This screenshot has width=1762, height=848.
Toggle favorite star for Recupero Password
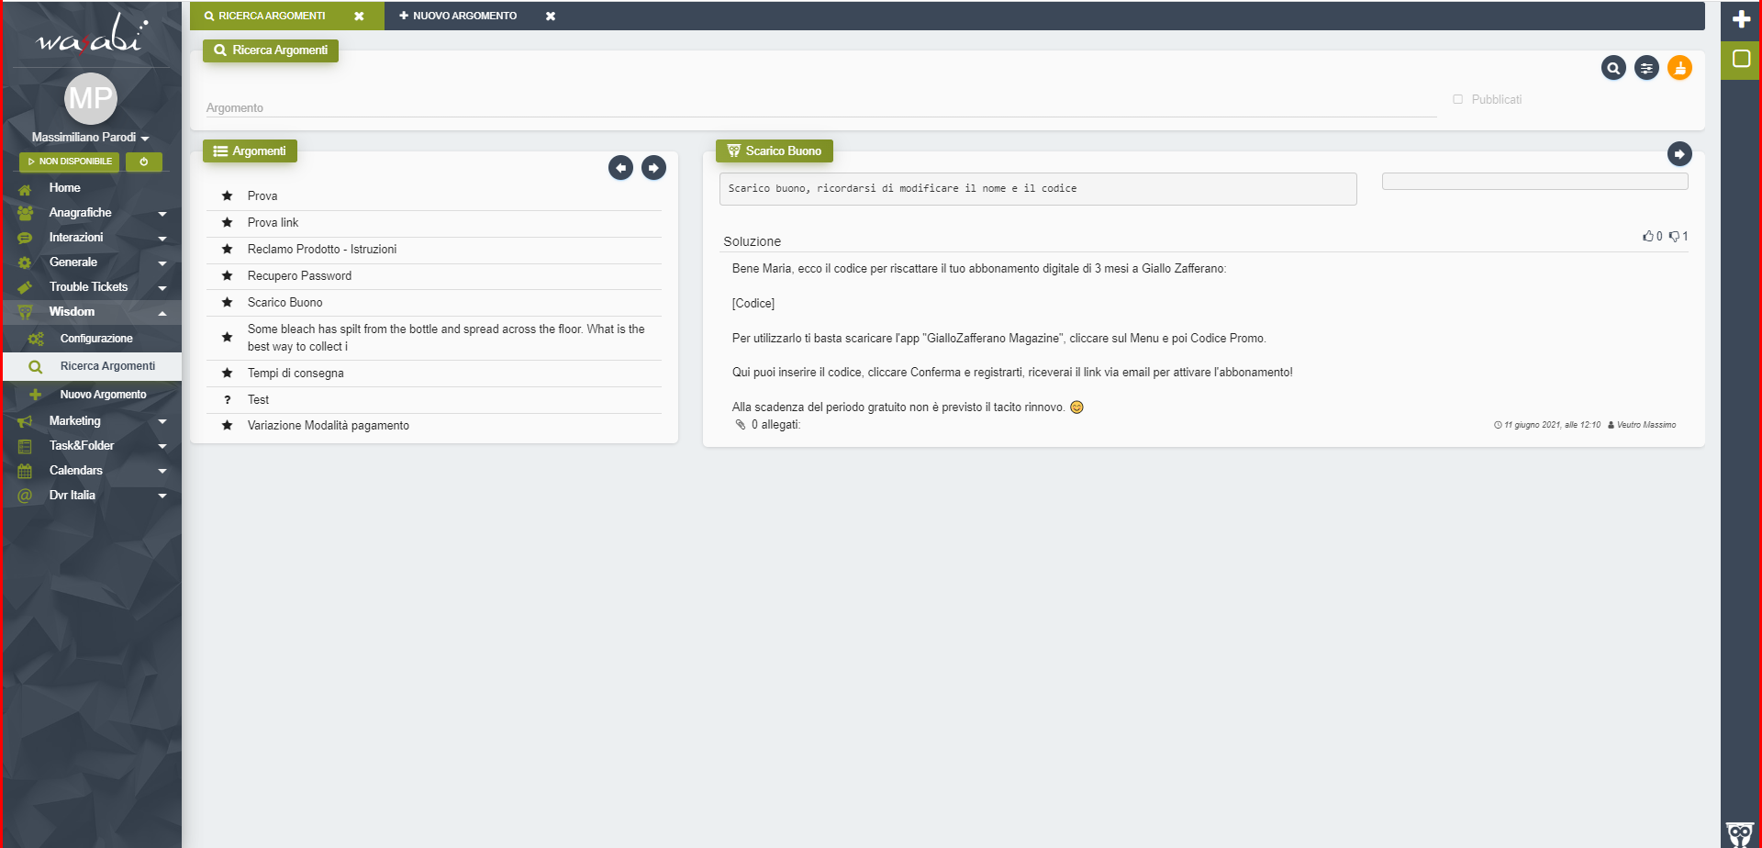click(x=227, y=275)
